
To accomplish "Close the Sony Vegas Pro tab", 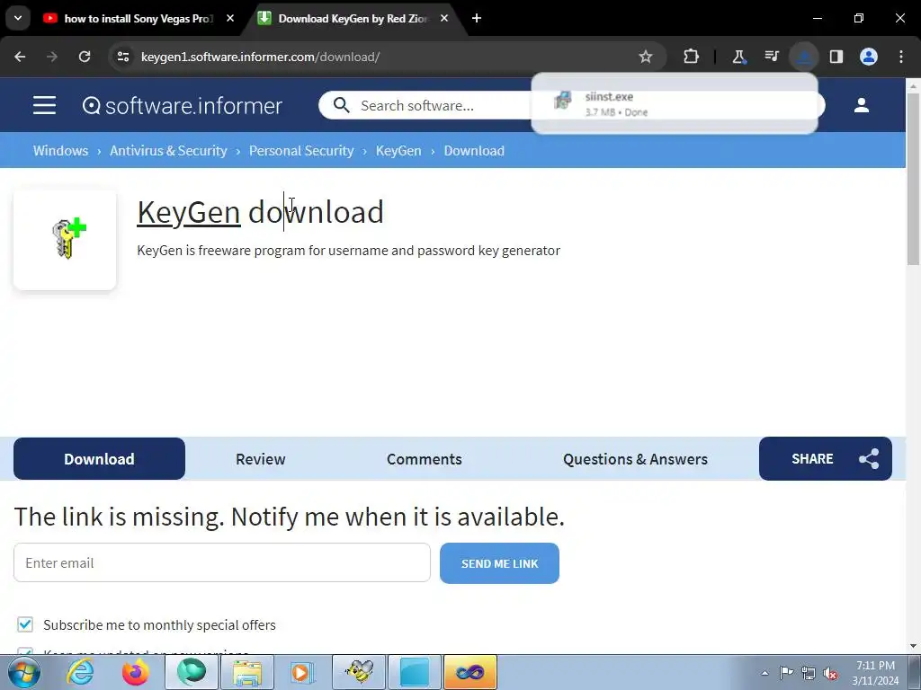I will [230, 19].
